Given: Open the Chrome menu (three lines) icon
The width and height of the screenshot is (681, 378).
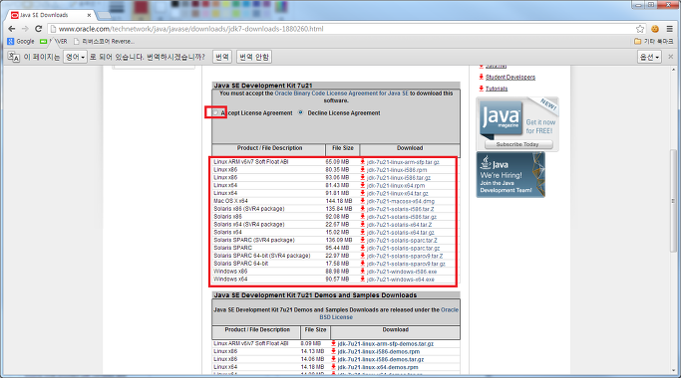Looking at the screenshot, I should point(669,29).
